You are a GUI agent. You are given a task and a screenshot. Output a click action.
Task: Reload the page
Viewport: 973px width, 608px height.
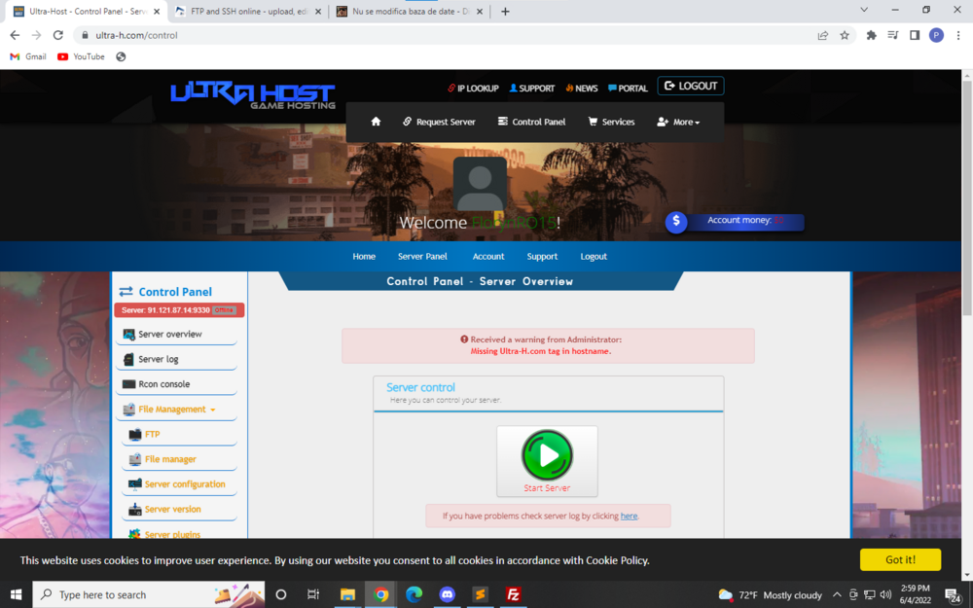pyautogui.click(x=57, y=35)
